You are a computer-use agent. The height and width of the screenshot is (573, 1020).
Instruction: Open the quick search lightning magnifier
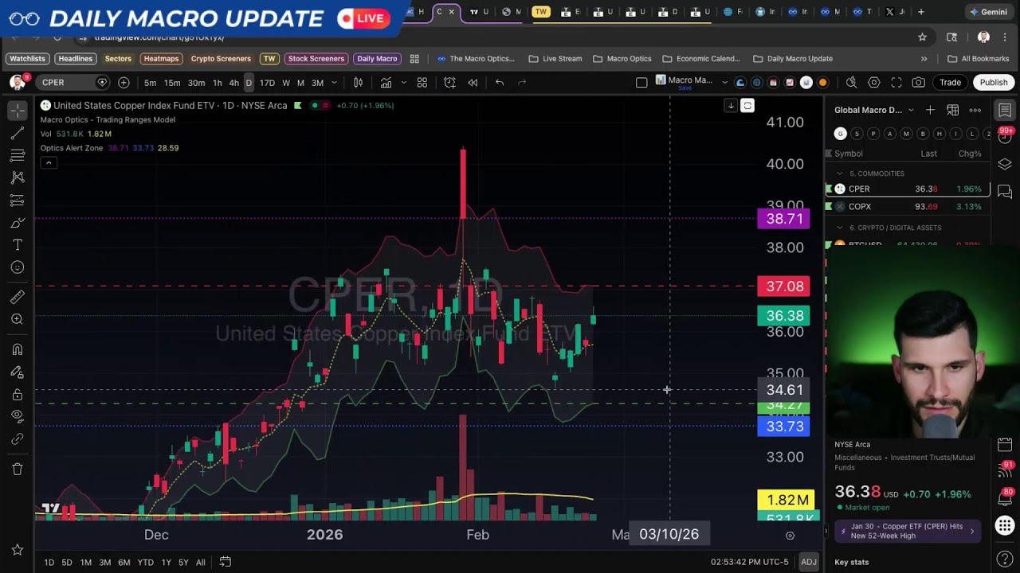point(851,83)
